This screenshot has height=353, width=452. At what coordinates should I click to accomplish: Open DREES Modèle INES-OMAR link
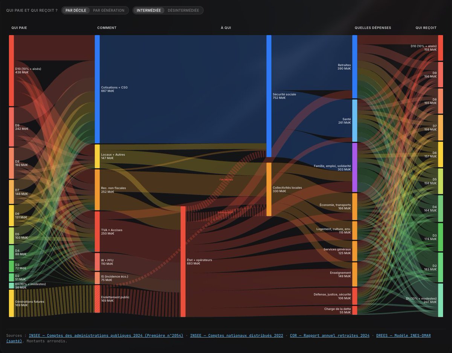click(x=403, y=336)
